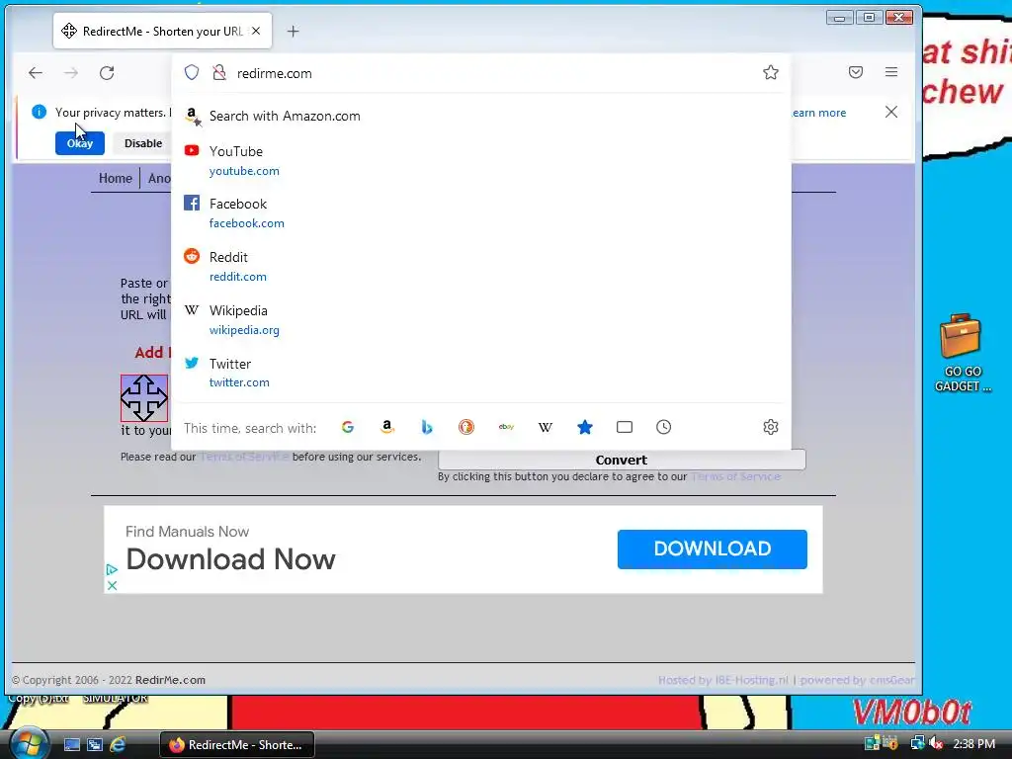Select the Facebook suggestion row
Image resolution: width=1012 pixels, height=759 pixels.
(481, 213)
